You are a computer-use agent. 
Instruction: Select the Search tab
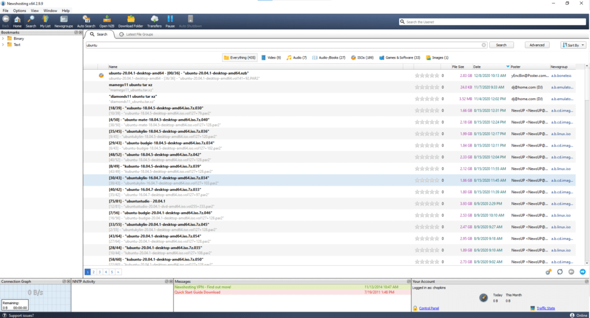(99, 34)
